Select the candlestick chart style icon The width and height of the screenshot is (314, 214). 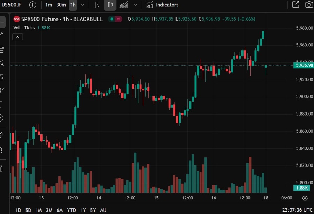coord(111,5)
